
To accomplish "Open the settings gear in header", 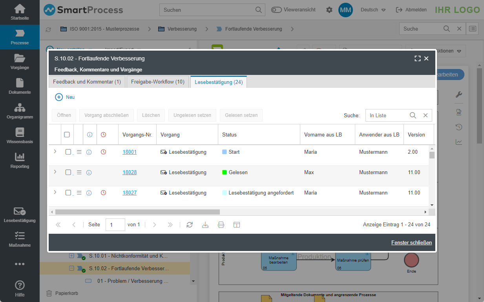I will coord(329,10).
